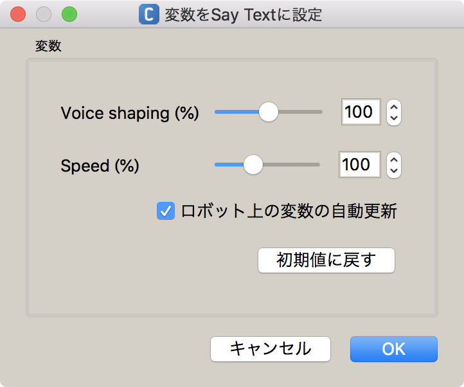Click the Voice shaping 100 value field
Viewport: 464px width, 387px height.
(361, 112)
